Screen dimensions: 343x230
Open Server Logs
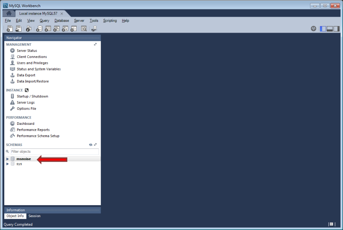[26, 103]
